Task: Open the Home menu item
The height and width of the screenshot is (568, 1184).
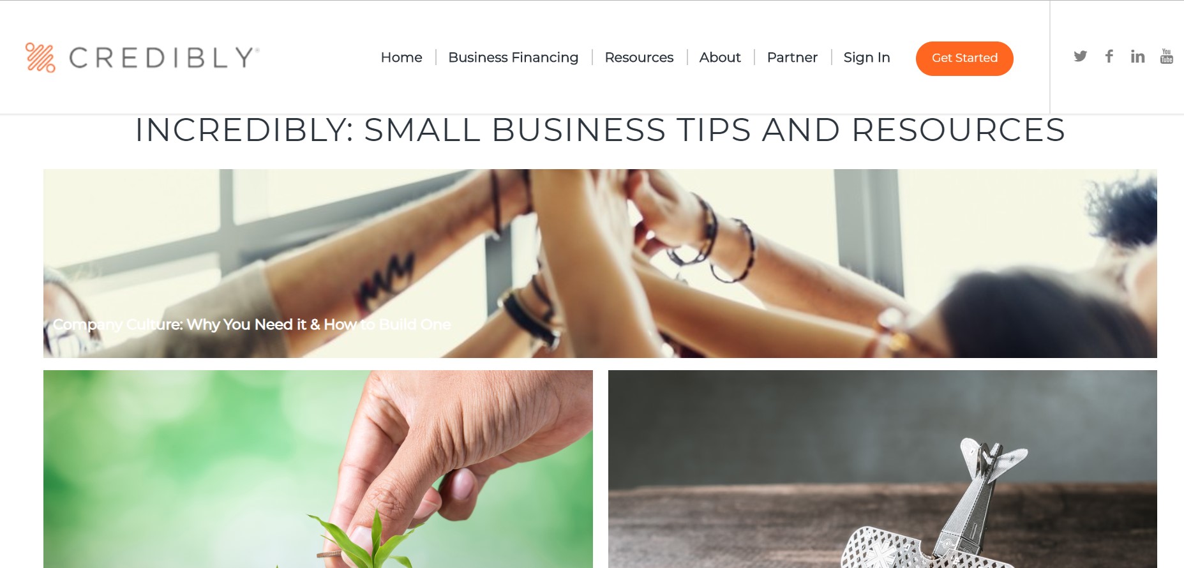Action: click(401, 57)
